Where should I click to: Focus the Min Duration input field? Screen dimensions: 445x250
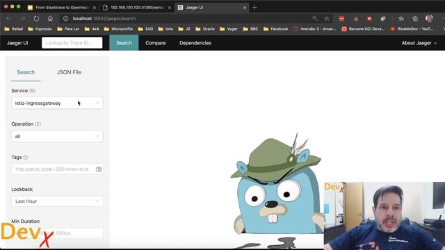coord(57,233)
